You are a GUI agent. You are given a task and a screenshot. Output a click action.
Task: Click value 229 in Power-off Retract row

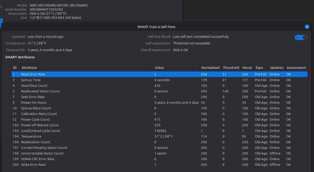tap(157, 125)
